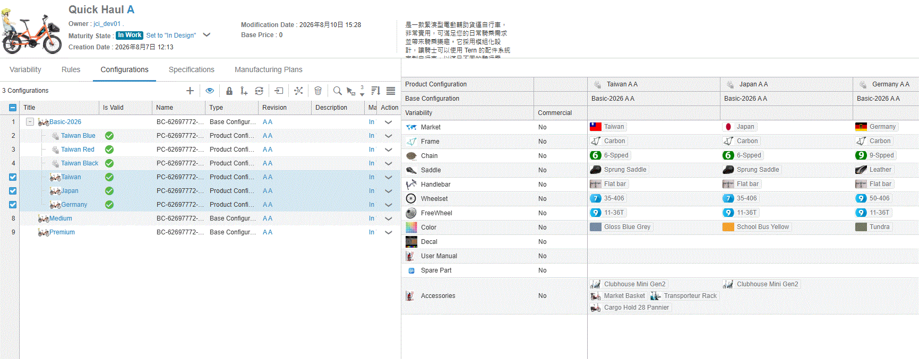Open the owner link jci_dev01

[107, 24]
